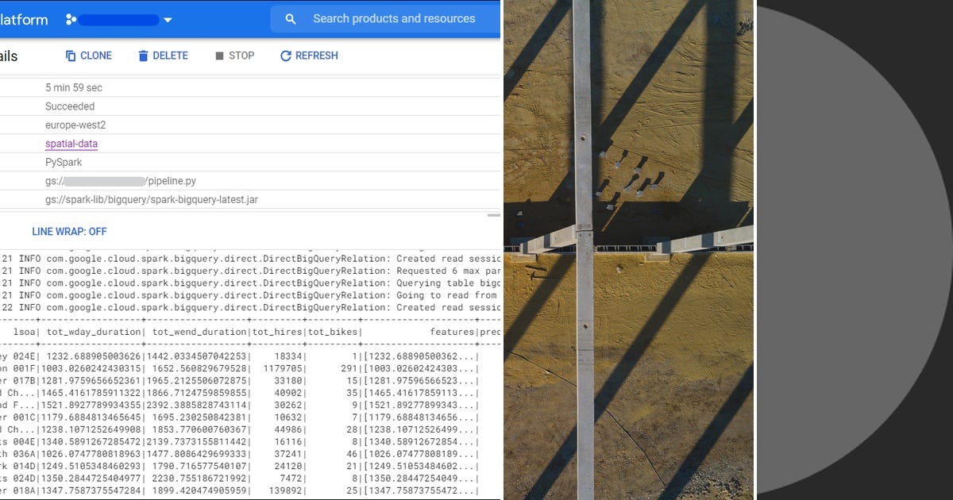Click the STOP button
The height and width of the screenshot is (500, 953).
[x=233, y=56]
